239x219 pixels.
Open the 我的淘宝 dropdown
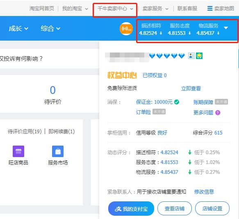75,9
